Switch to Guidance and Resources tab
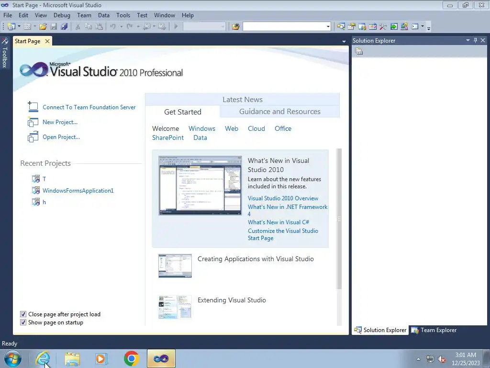490x368 pixels. coord(279,111)
